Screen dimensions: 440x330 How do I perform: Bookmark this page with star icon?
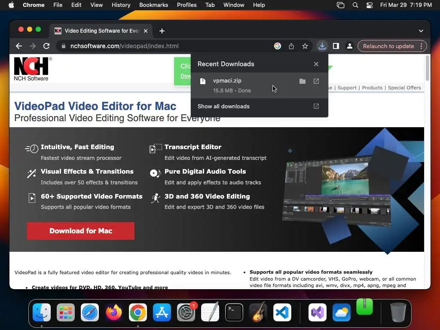pos(305,46)
